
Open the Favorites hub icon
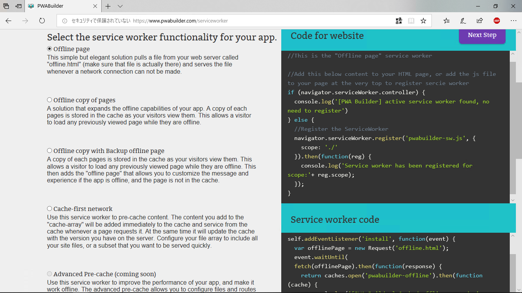(x=446, y=21)
